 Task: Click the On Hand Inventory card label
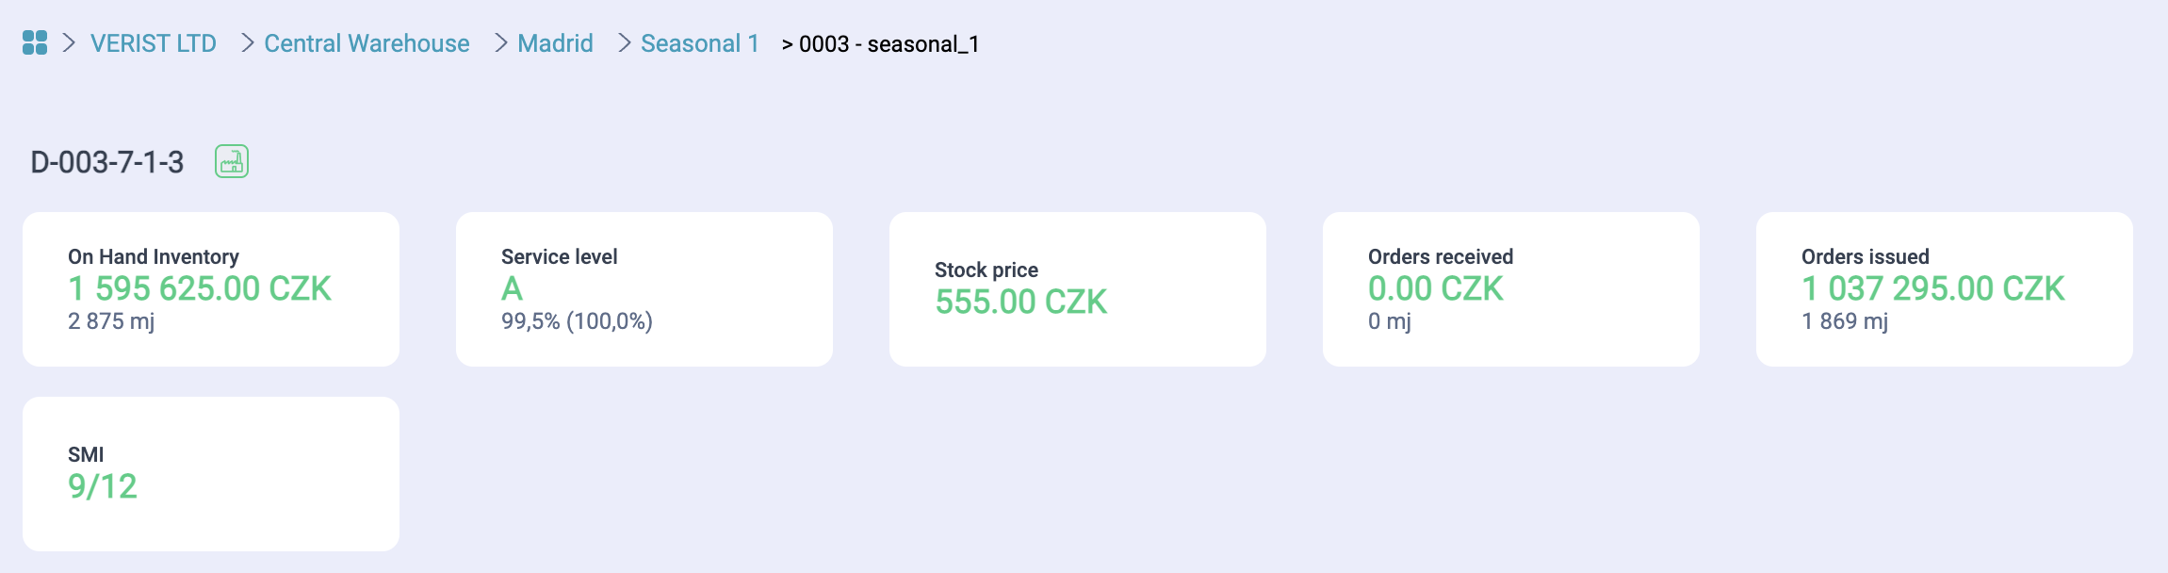pos(154,256)
